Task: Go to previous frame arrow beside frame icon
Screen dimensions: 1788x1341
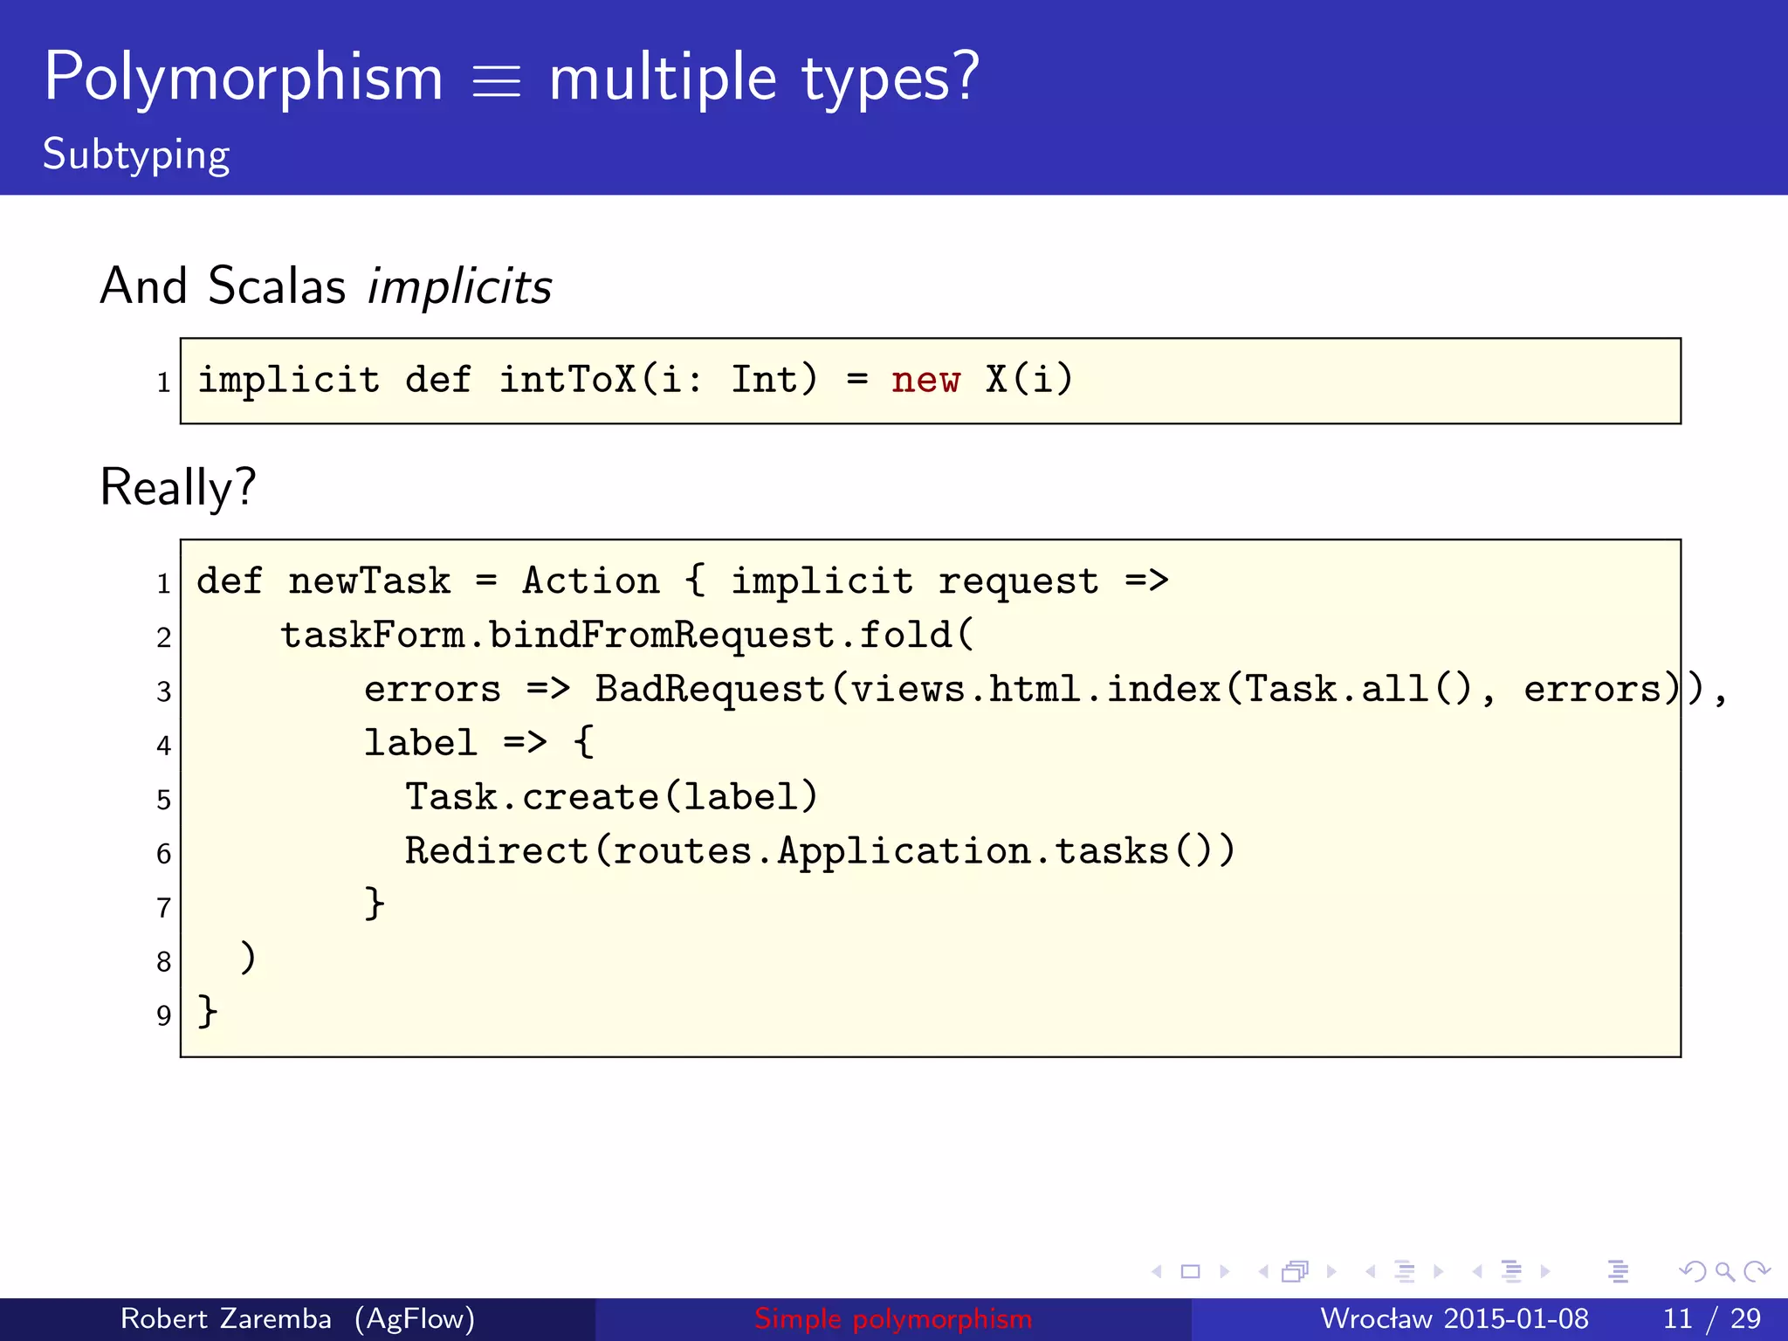Action: point(1263,1272)
